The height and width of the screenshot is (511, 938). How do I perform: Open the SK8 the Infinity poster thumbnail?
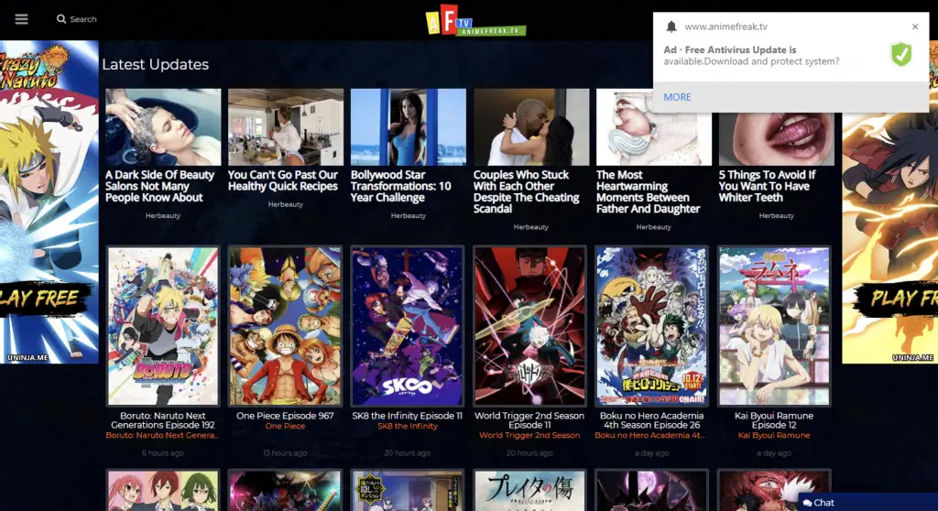click(408, 326)
